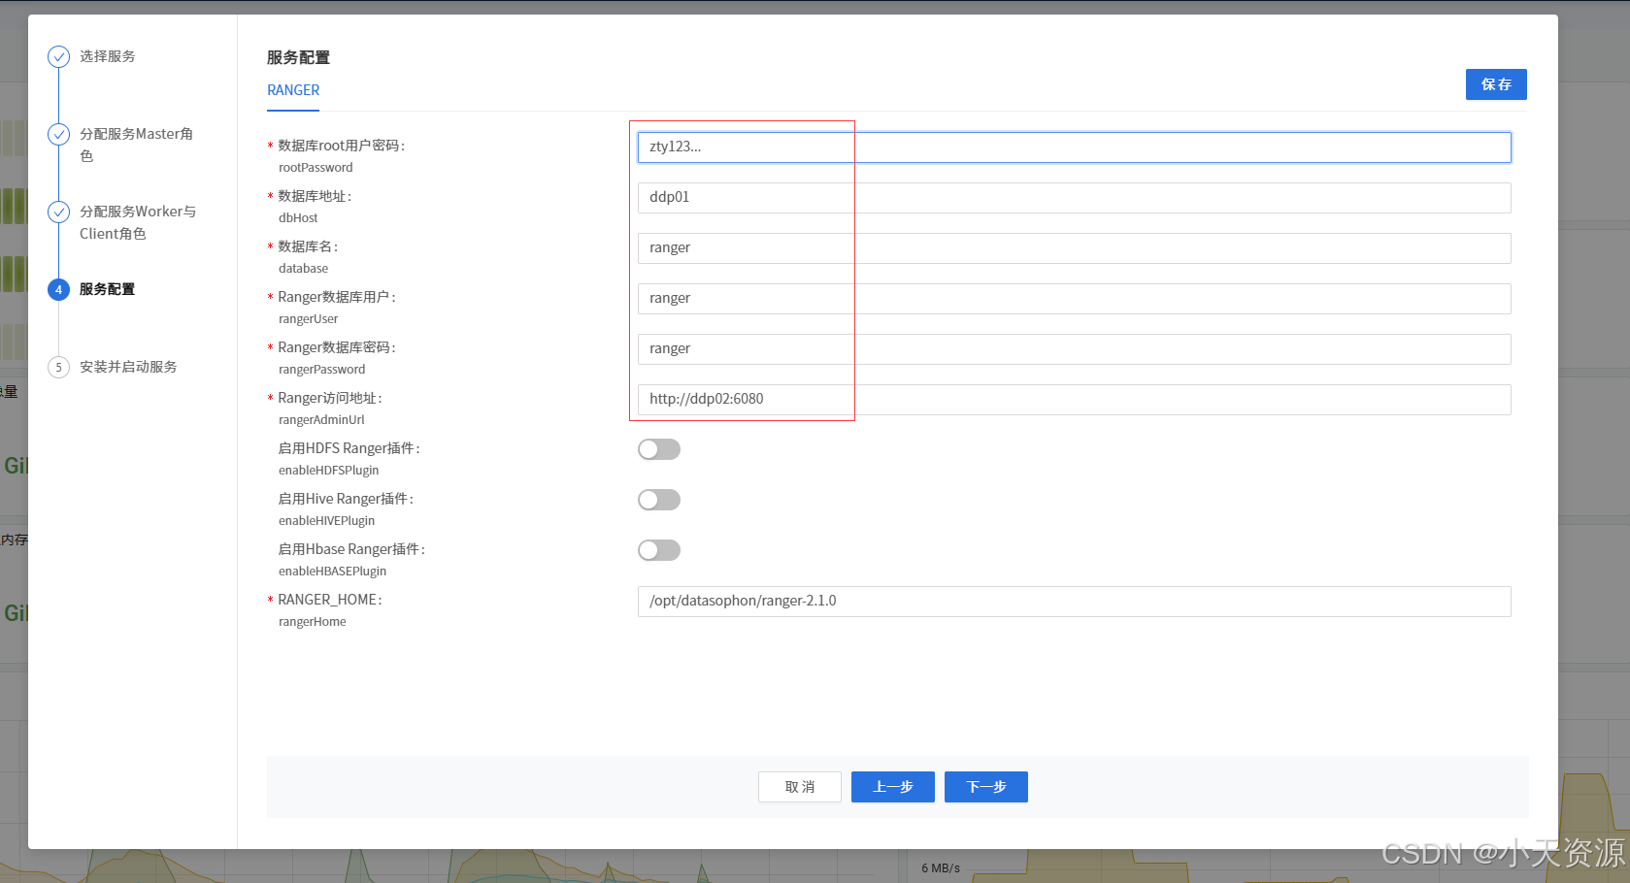Toggle the Hbase Ranger plugin switch
Screen dimensions: 1630x883
(658, 550)
